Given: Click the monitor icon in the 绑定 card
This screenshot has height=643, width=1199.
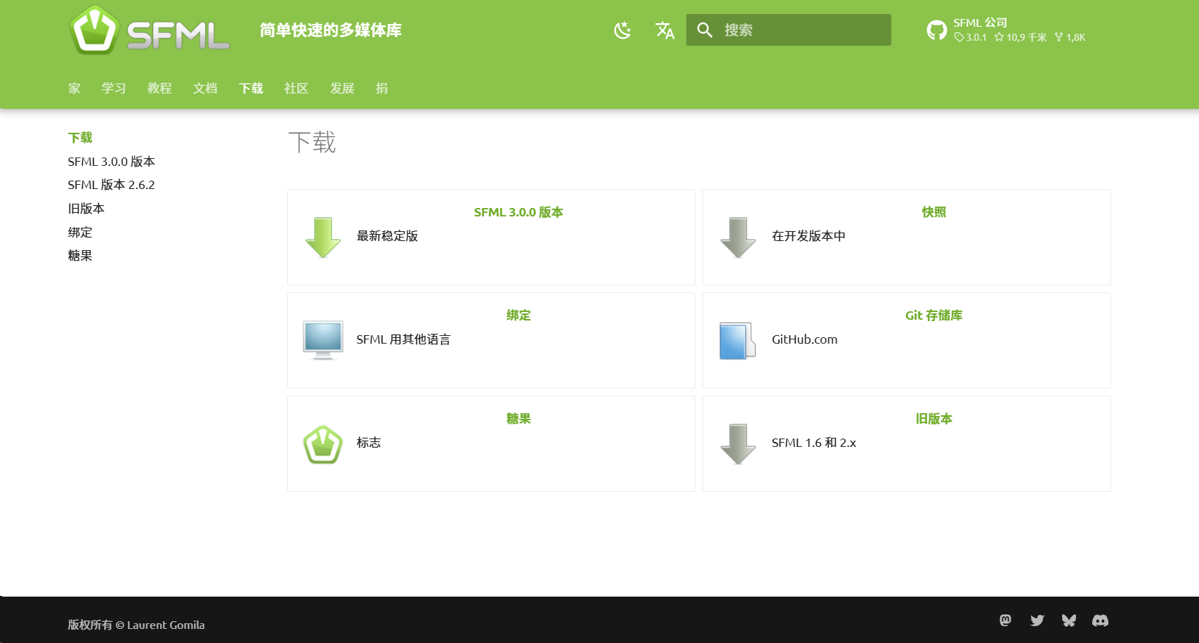Looking at the screenshot, I should 323,340.
